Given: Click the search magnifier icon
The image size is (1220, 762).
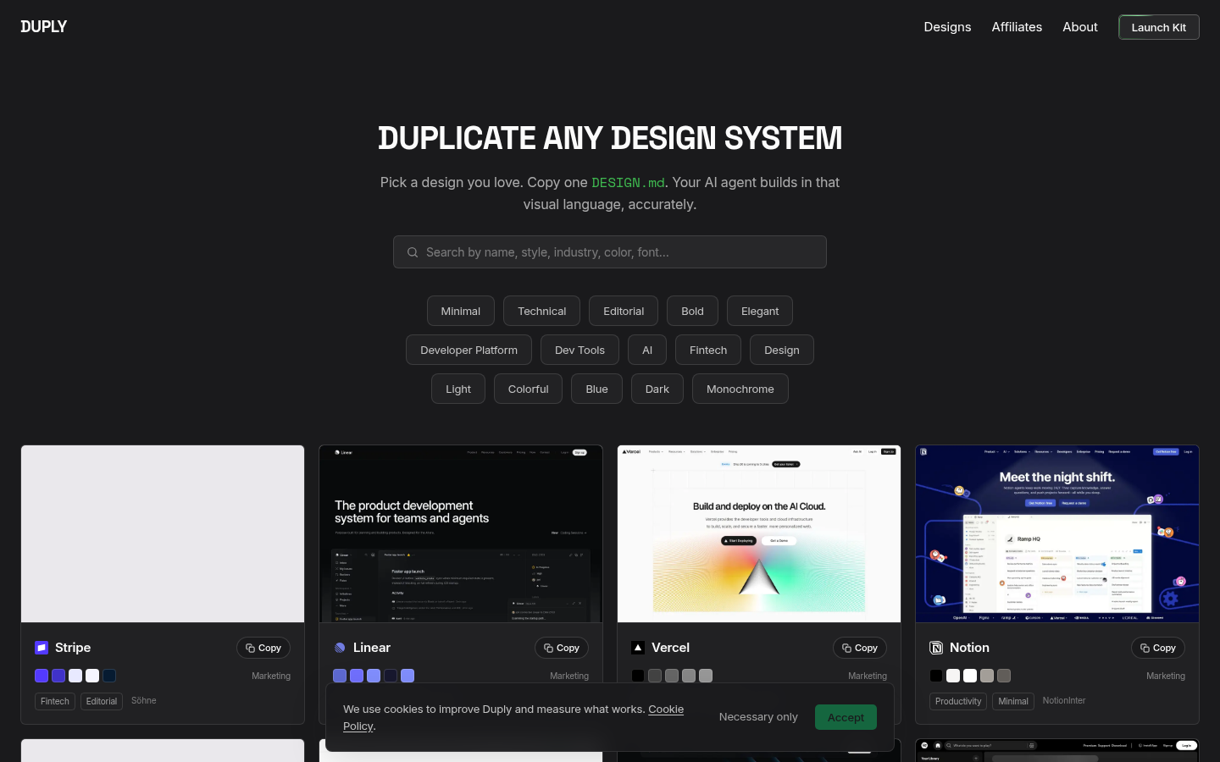Looking at the screenshot, I should tap(413, 252).
